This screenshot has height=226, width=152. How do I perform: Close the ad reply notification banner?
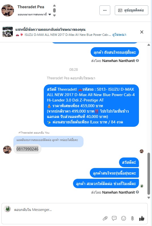(142, 32)
